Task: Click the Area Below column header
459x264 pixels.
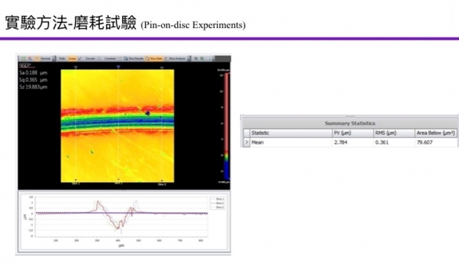Action: coord(436,133)
